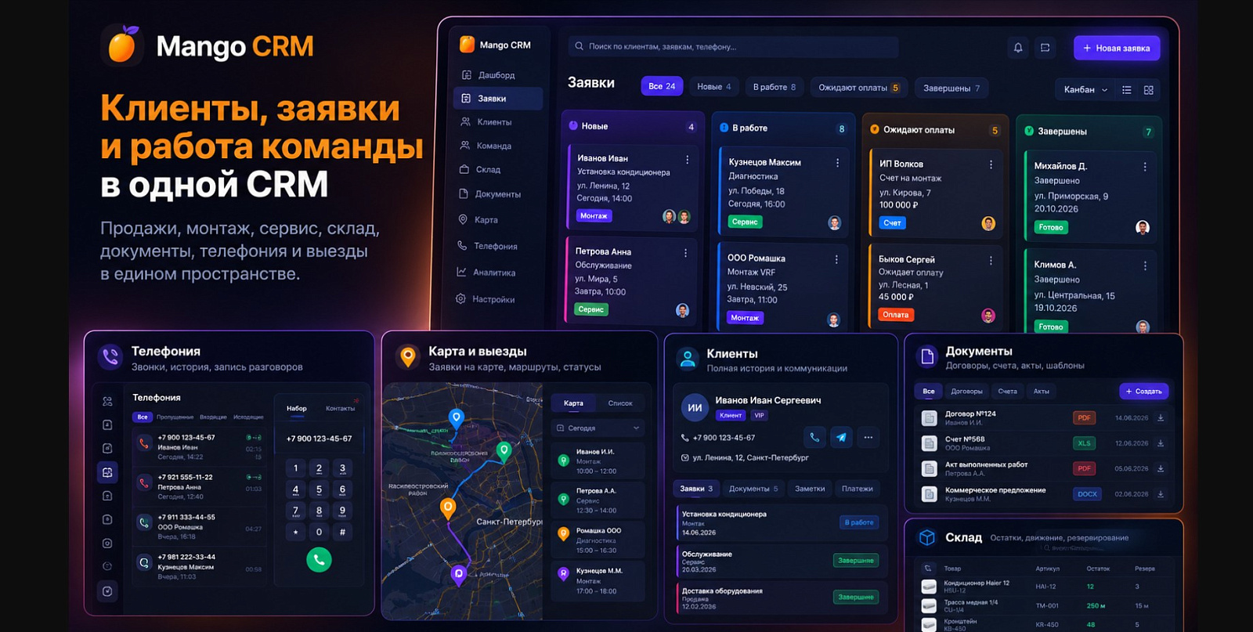Select the Договоры tab in Documents panel
The image size is (1253, 632).
coord(966,392)
